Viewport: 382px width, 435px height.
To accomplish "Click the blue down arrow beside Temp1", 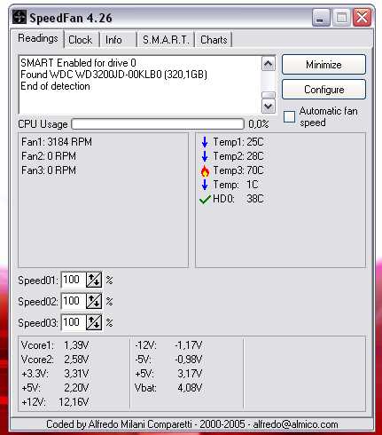I will [205, 142].
